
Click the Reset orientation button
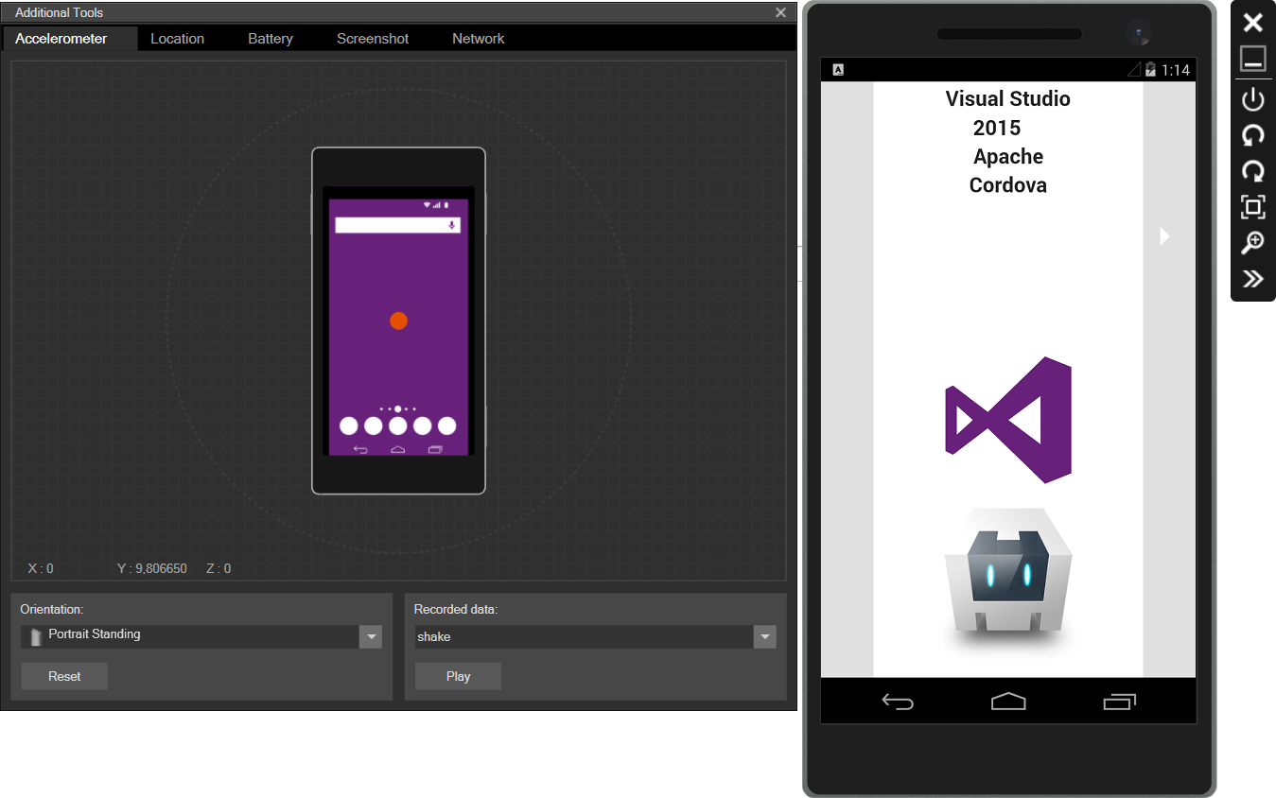click(x=64, y=676)
